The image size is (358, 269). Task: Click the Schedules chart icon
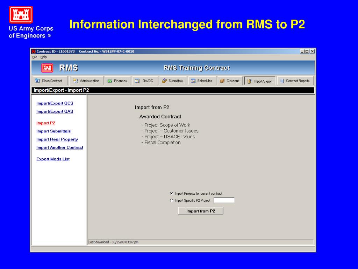pos(193,81)
